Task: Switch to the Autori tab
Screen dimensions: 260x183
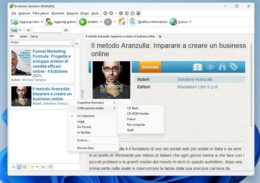Action: [x=23, y=37]
